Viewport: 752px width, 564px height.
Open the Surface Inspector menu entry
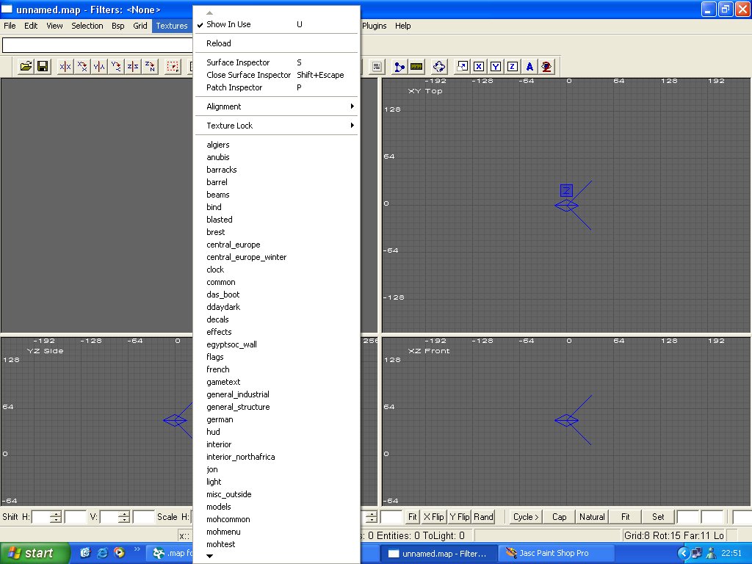point(238,62)
